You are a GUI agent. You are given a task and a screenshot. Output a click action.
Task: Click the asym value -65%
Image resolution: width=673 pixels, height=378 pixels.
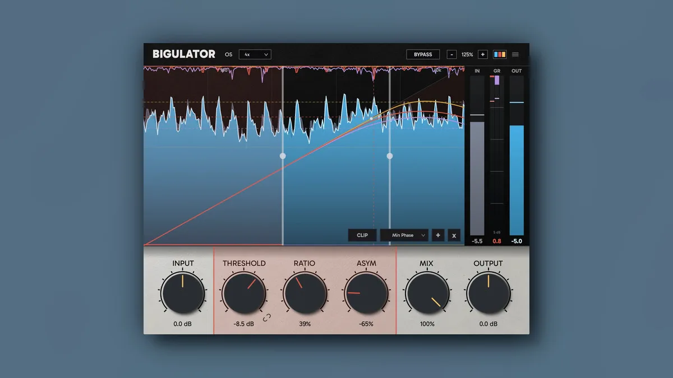[366, 324]
